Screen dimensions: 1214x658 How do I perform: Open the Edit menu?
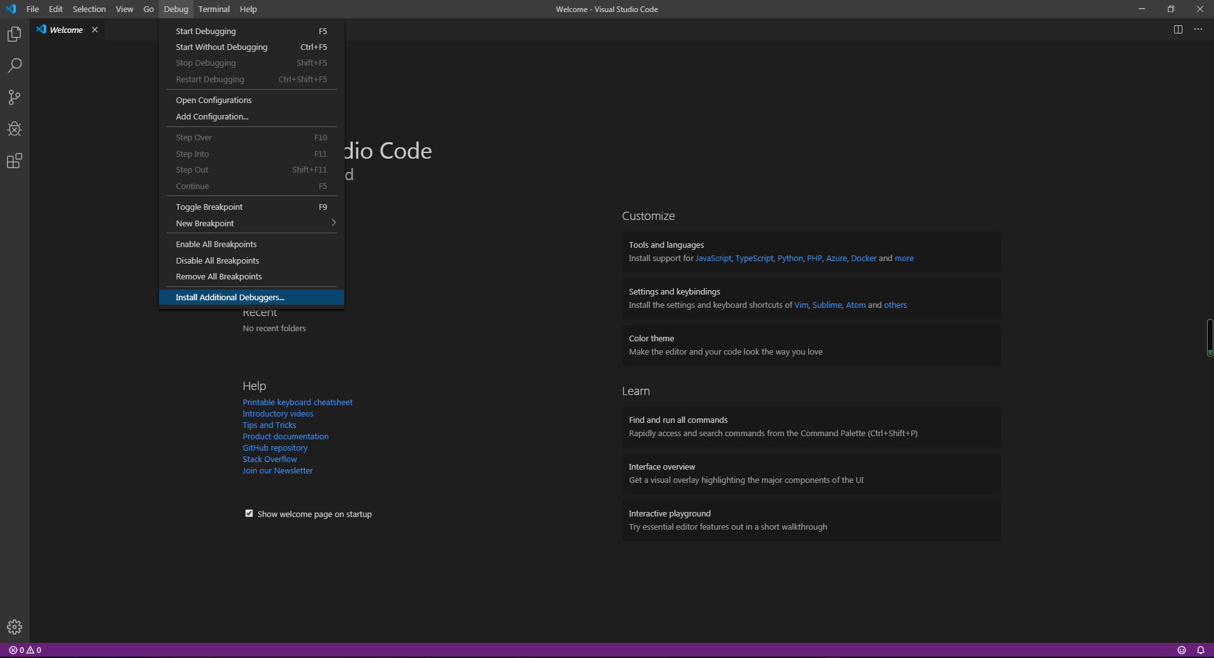click(56, 9)
